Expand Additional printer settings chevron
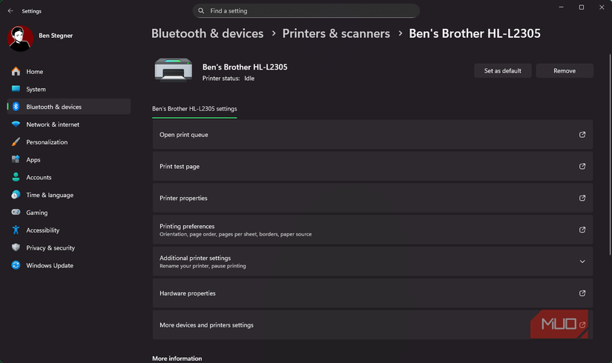Image resolution: width=612 pixels, height=363 pixels. click(x=582, y=262)
